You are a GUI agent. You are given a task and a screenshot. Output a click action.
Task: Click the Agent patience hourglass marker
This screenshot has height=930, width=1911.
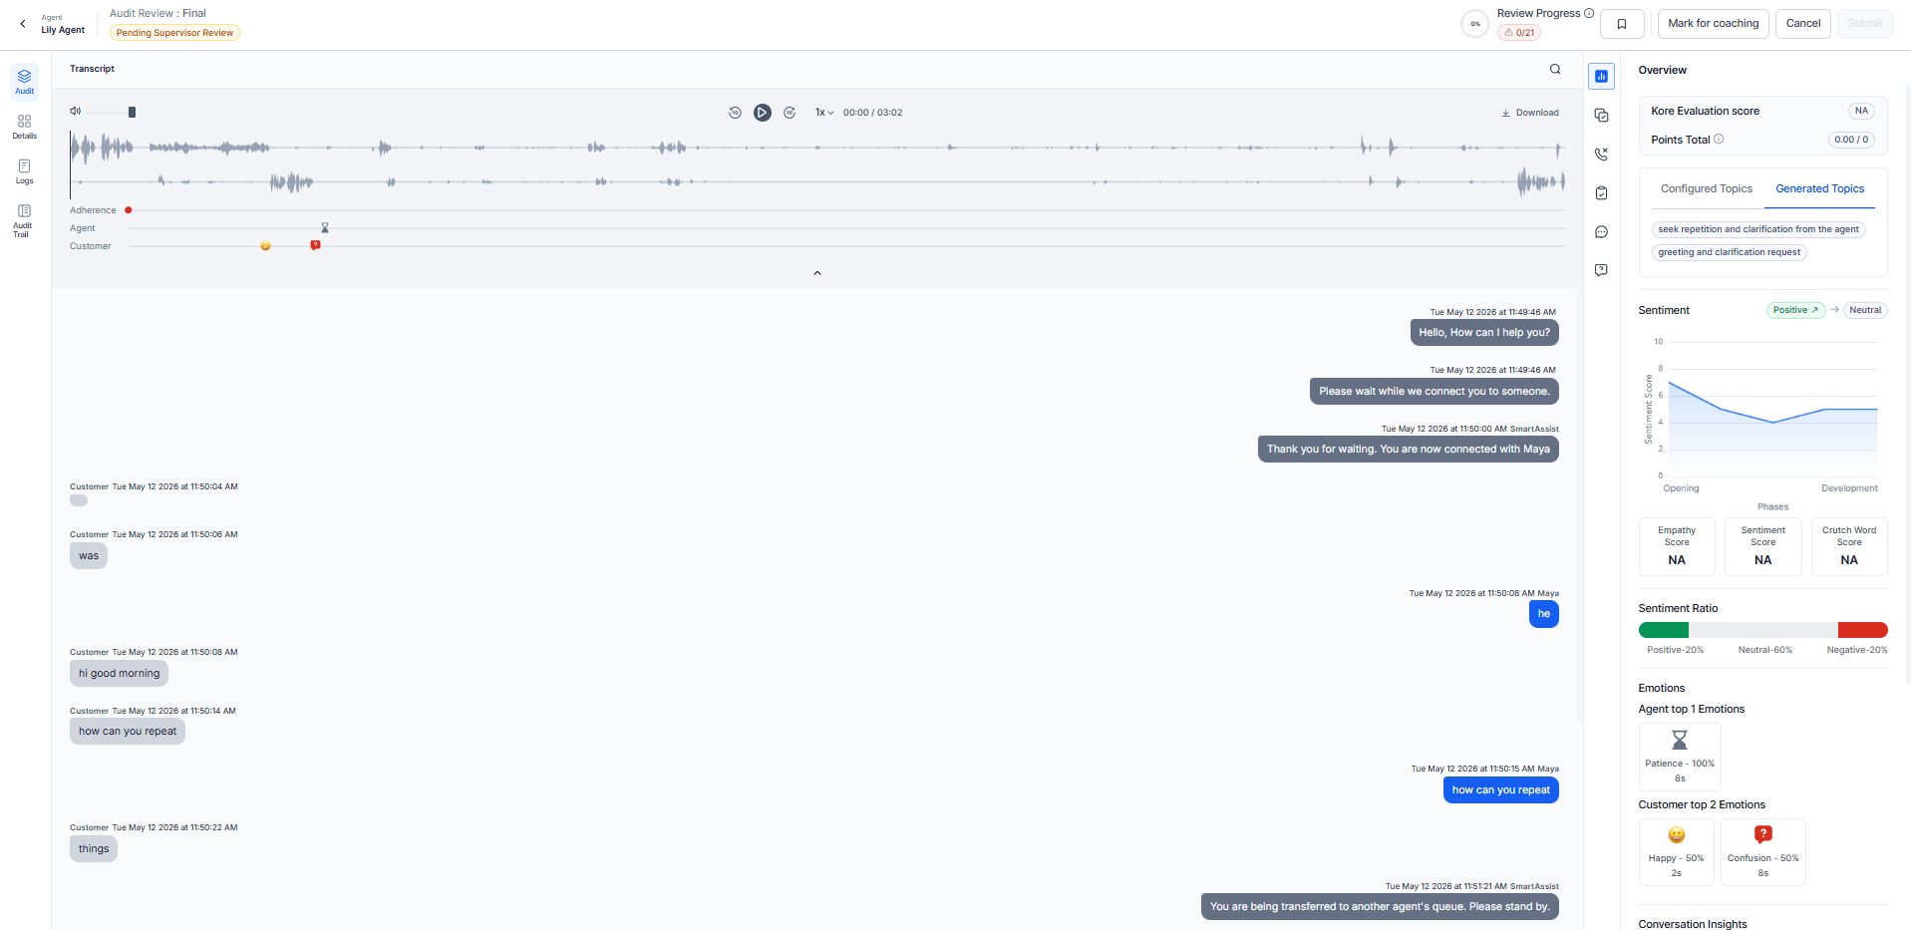(325, 228)
